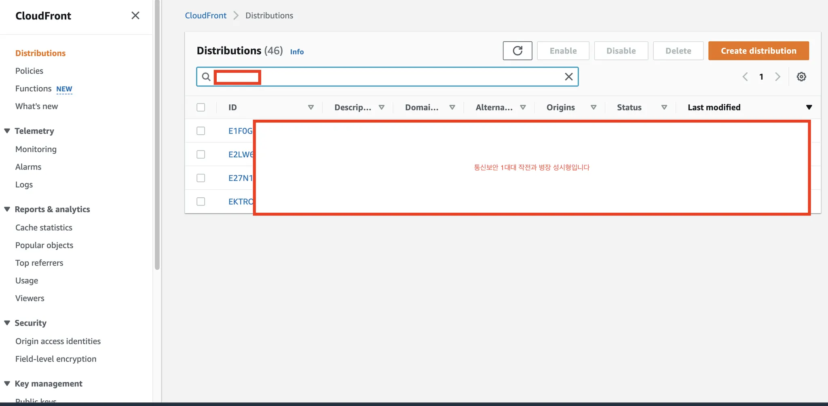Sort by Description column arrow

click(381, 107)
